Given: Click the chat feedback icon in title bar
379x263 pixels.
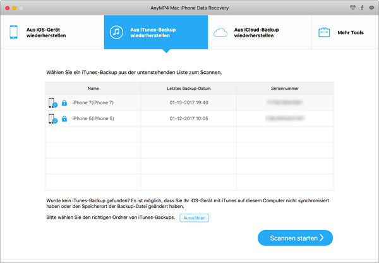Looking at the screenshot, I should (371, 8).
